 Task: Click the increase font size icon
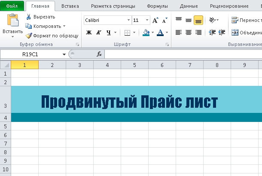(155, 20)
